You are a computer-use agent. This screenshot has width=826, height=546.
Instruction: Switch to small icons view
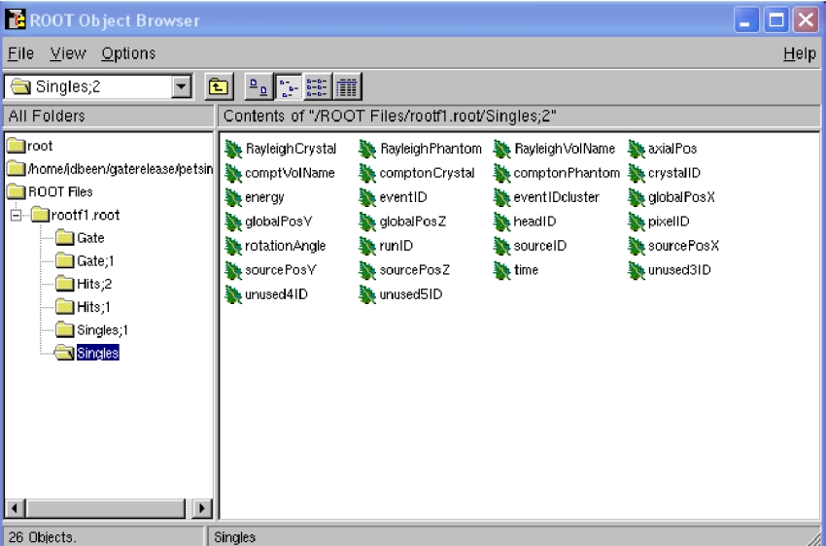click(289, 86)
